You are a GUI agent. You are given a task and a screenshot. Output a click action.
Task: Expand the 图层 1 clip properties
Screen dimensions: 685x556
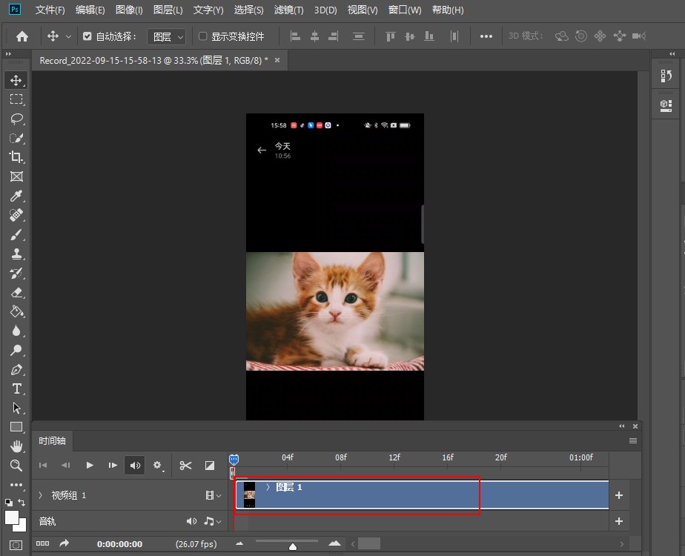[268, 487]
